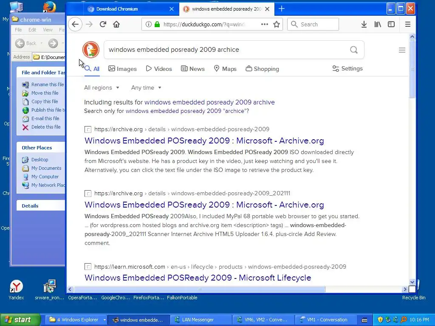Click Rename this file in Explorer tasks

point(43,84)
